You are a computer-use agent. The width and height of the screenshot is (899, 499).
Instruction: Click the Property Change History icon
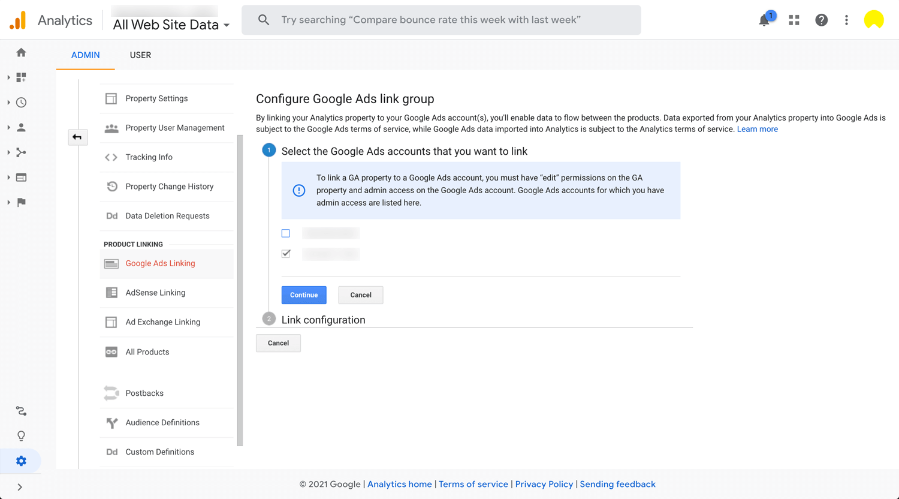[111, 187]
